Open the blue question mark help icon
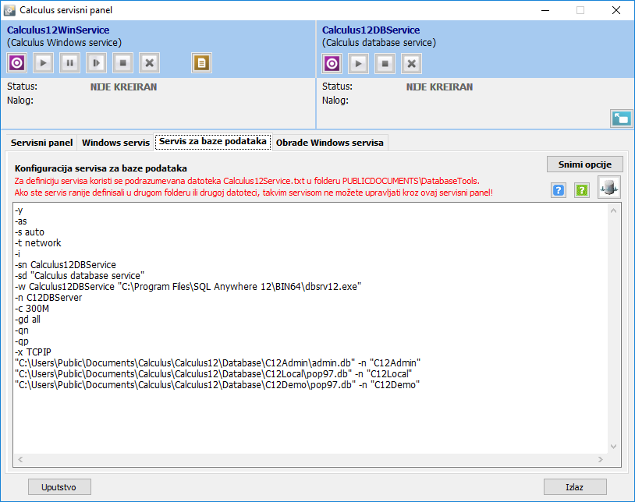 click(x=558, y=190)
